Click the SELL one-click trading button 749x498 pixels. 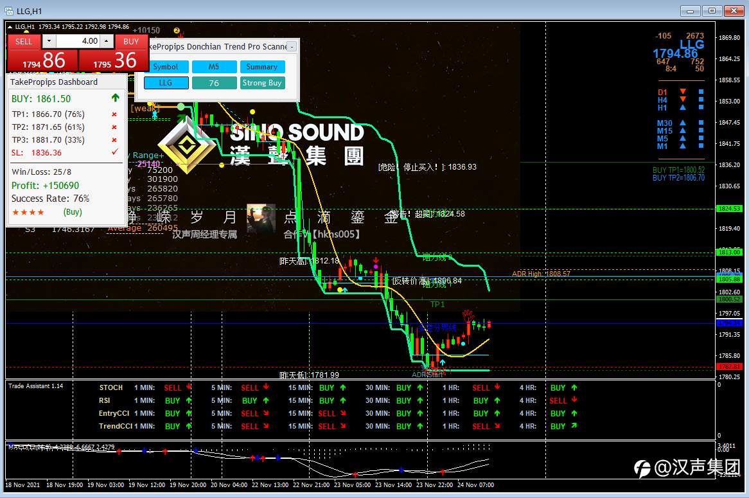point(24,42)
